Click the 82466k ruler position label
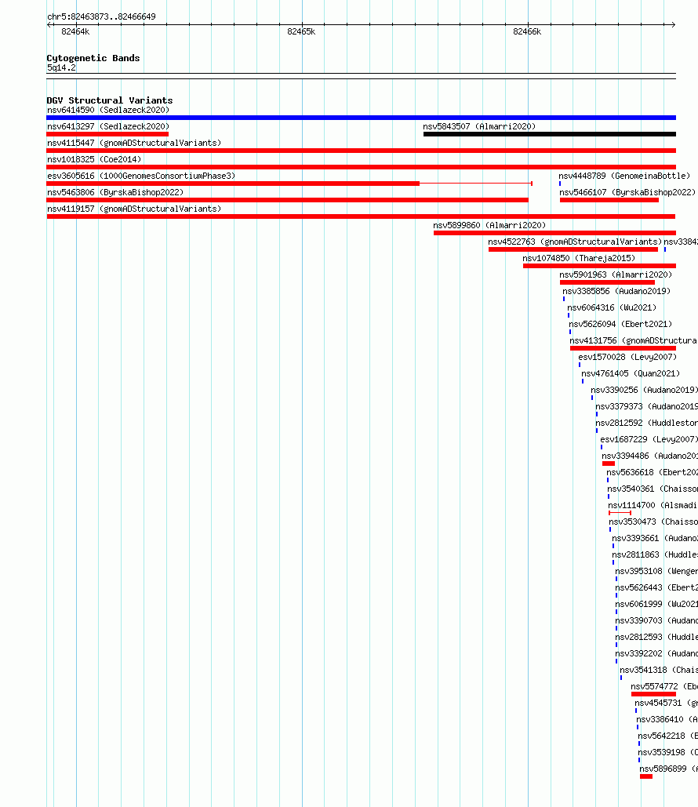 point(527,32)
